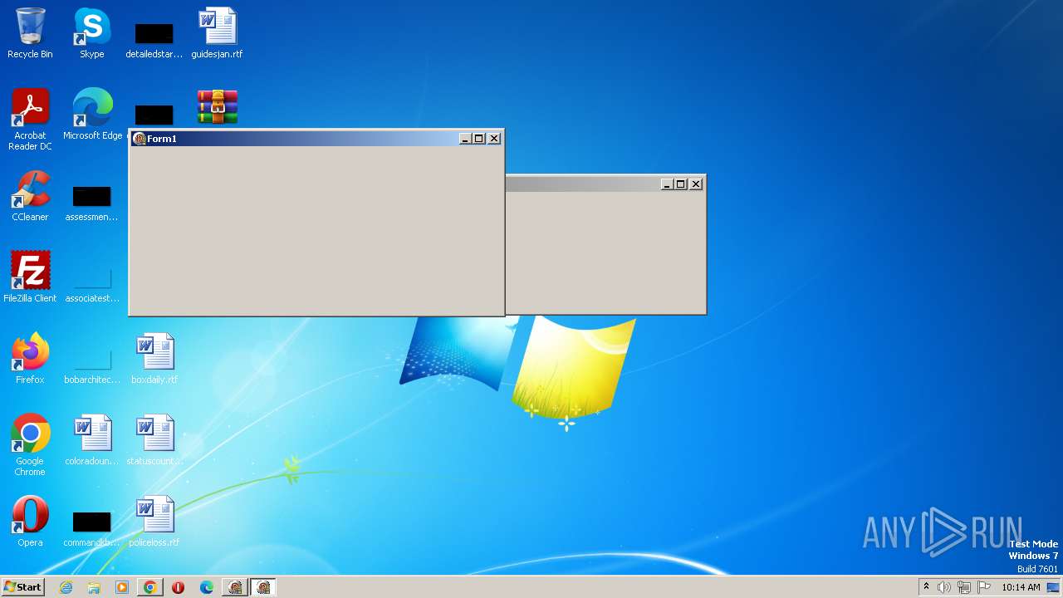This screenshot has height=598, width=1063.
Task: Launch Internet Explorer from the taskbar
Action: [66, 587]
